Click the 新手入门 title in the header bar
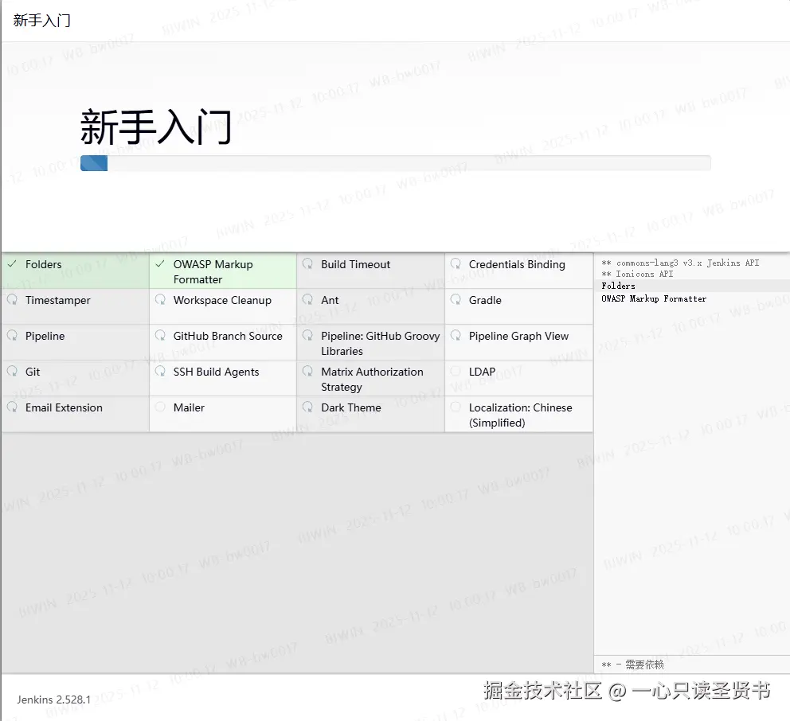790x721 pixels. pyautogui.click(x=42, y=20)
